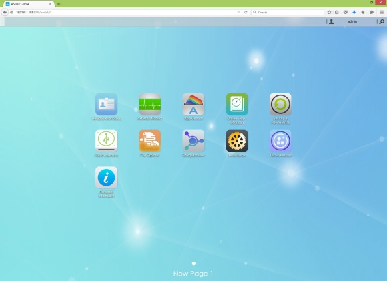Click the chat bubble toolbar icon
This screenshot has height=281, width=387.
click(372, 12)
